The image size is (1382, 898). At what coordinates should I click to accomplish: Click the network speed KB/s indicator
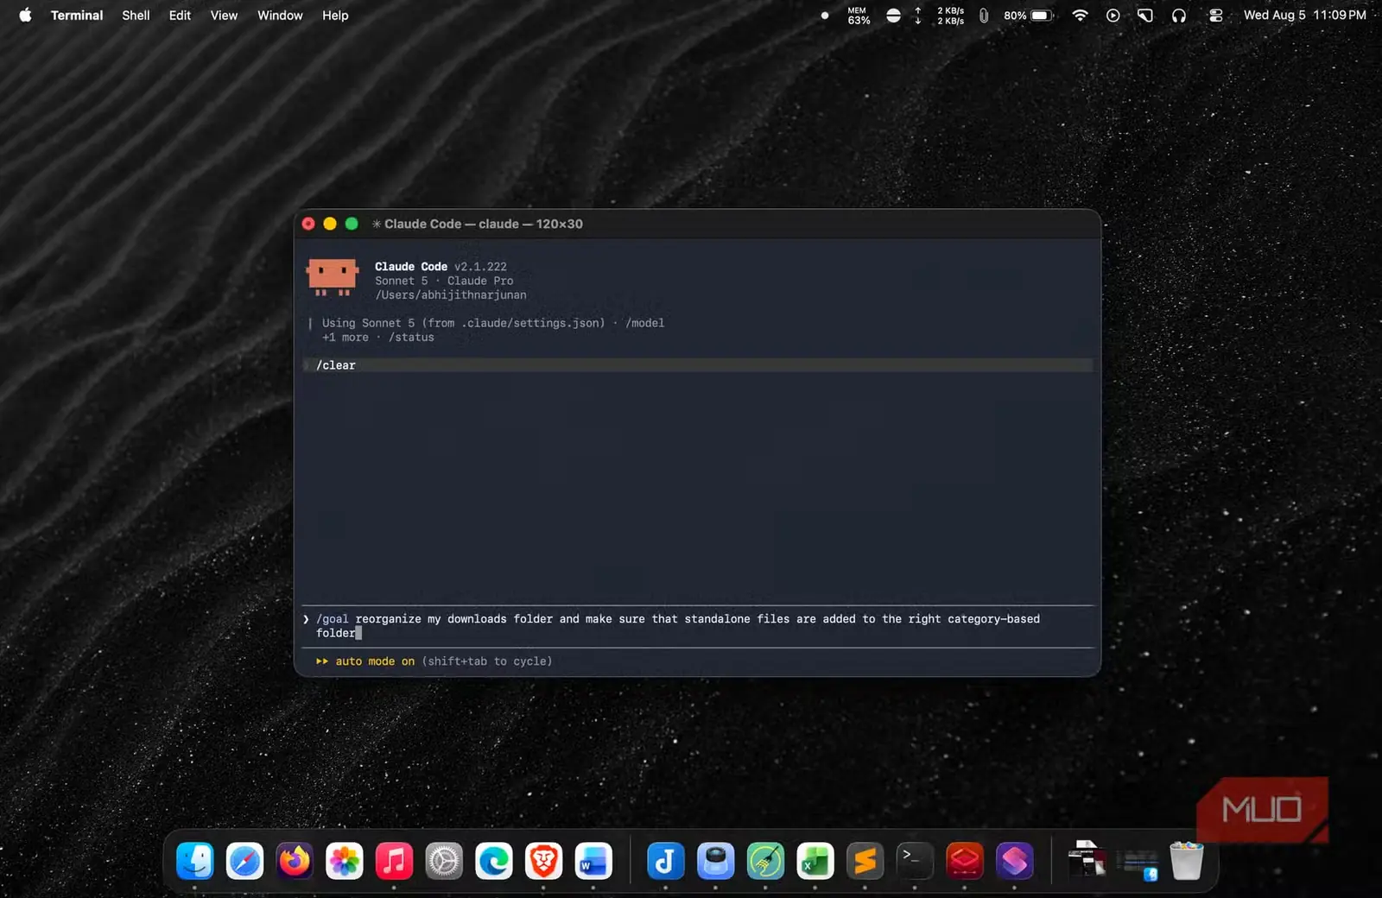pyautogui.click(x=940, y=16)
